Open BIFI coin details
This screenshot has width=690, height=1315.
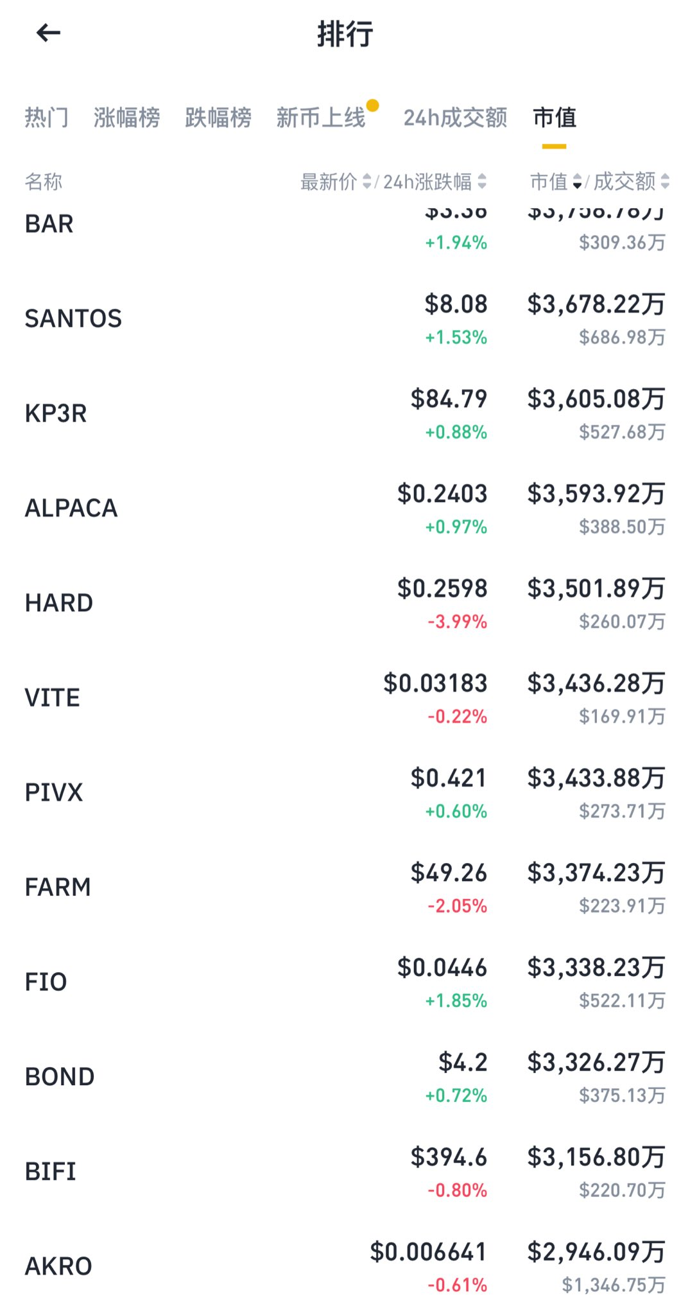pyautogui.click(x=51, y=1172)
